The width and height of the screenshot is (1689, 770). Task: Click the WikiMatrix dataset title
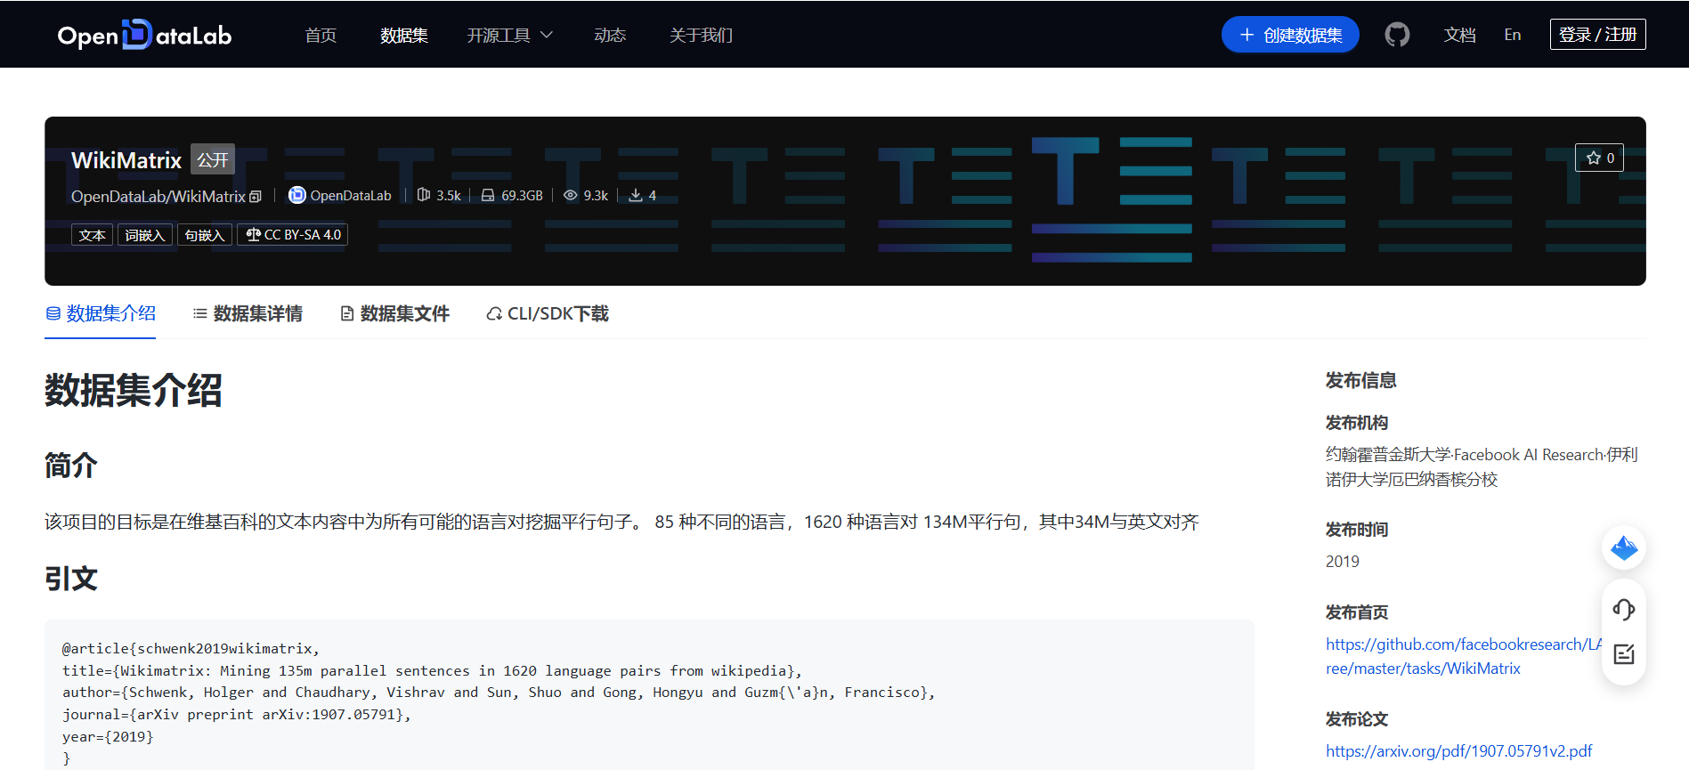pyautogui.click(x=126, y=160)
